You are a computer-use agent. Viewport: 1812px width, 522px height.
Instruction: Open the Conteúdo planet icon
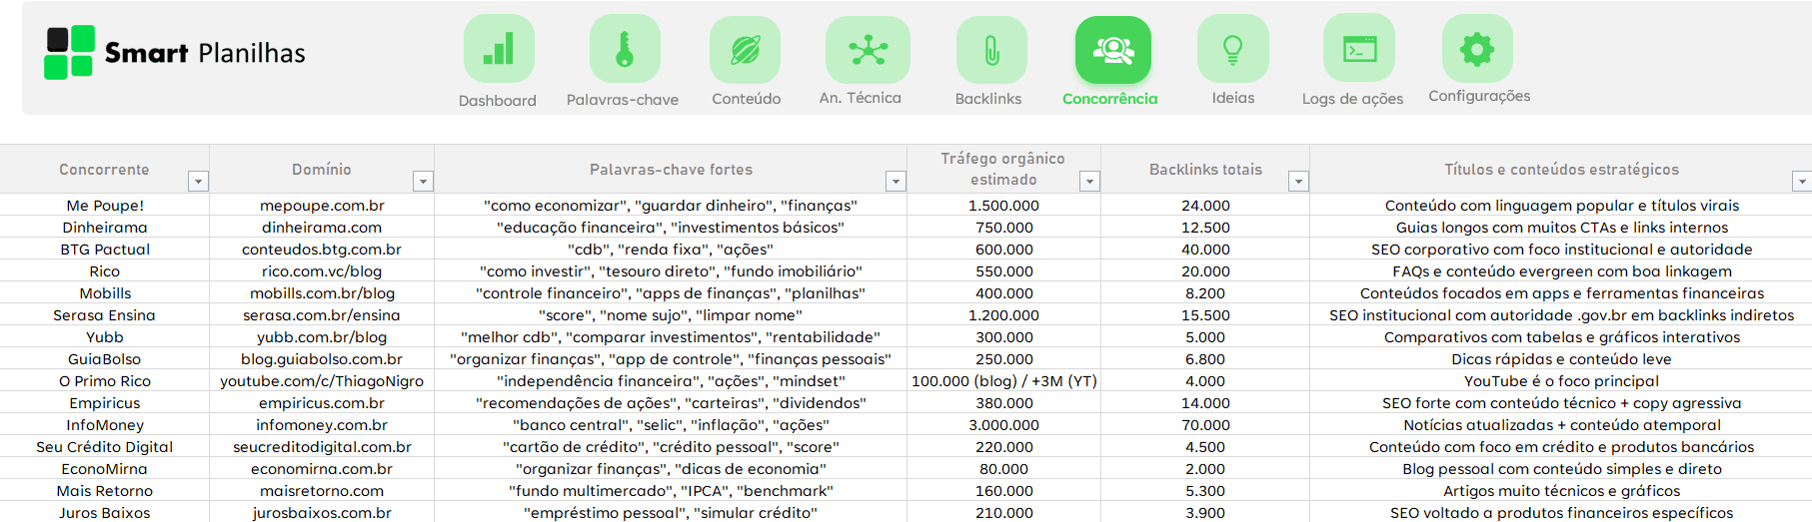(745, 50)
